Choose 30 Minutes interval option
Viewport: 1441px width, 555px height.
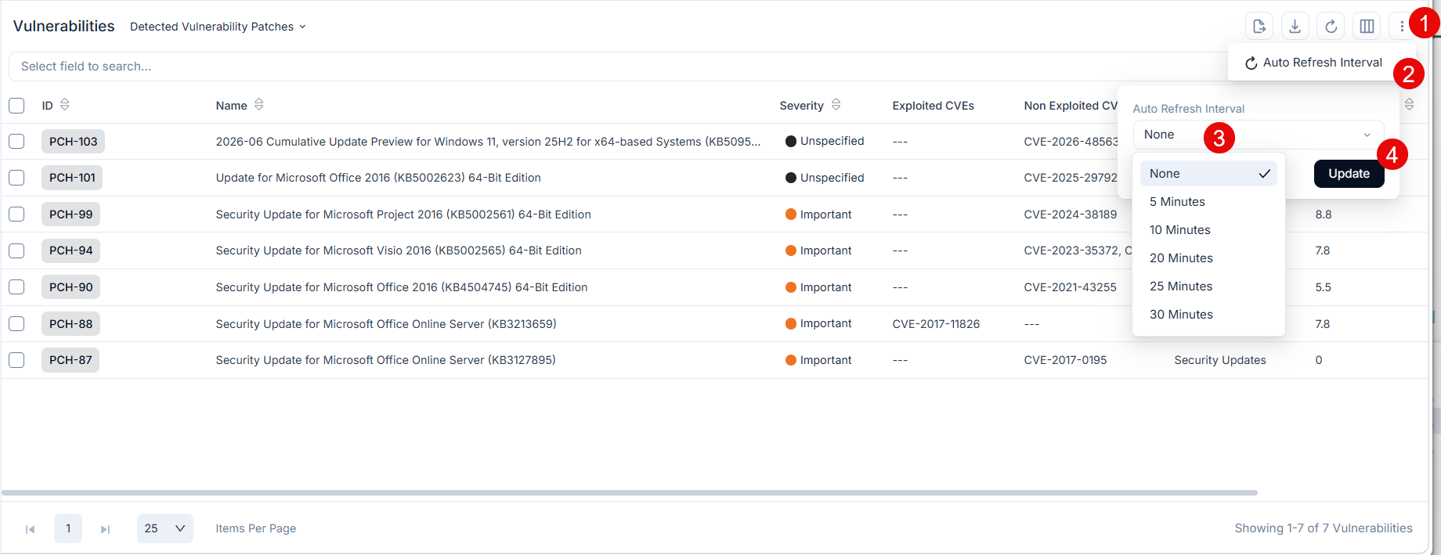click(1208, 315)
